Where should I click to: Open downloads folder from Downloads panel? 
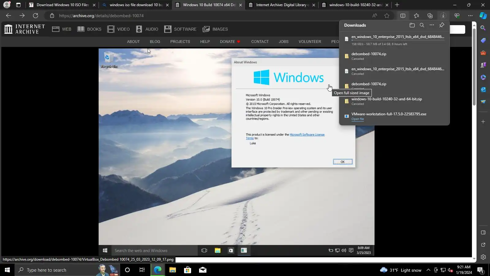tap(412, 25)
